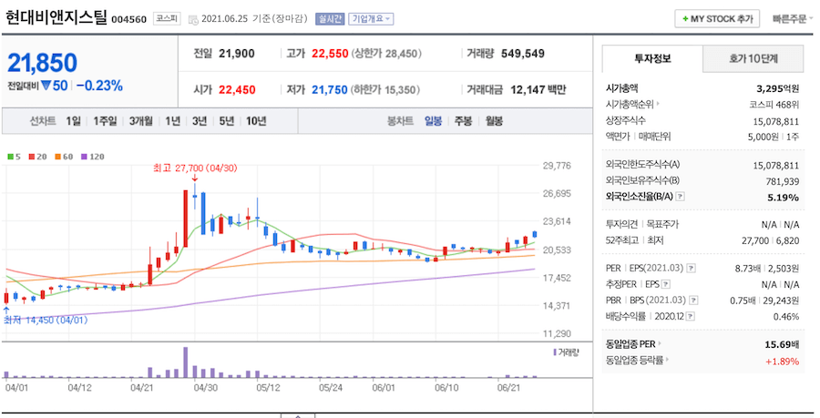
Task: Click the 외국인소진율 value 5.19%
Action: click(x=784, y=198)
